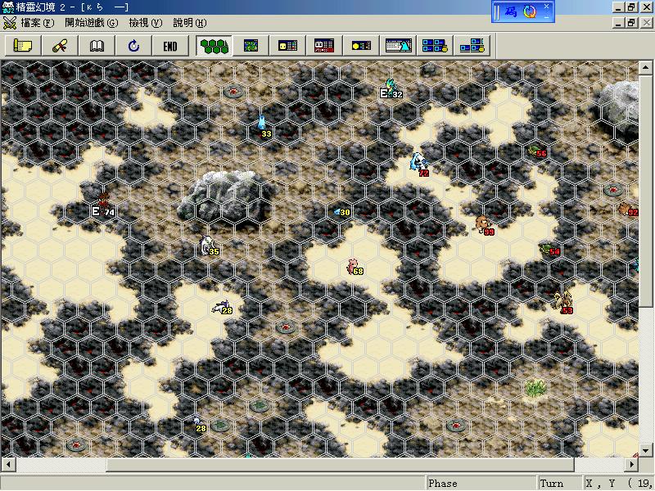Screen dimensions: 655x491
Task: Click the Turn status bar field
Action: (x=560, y=484)
